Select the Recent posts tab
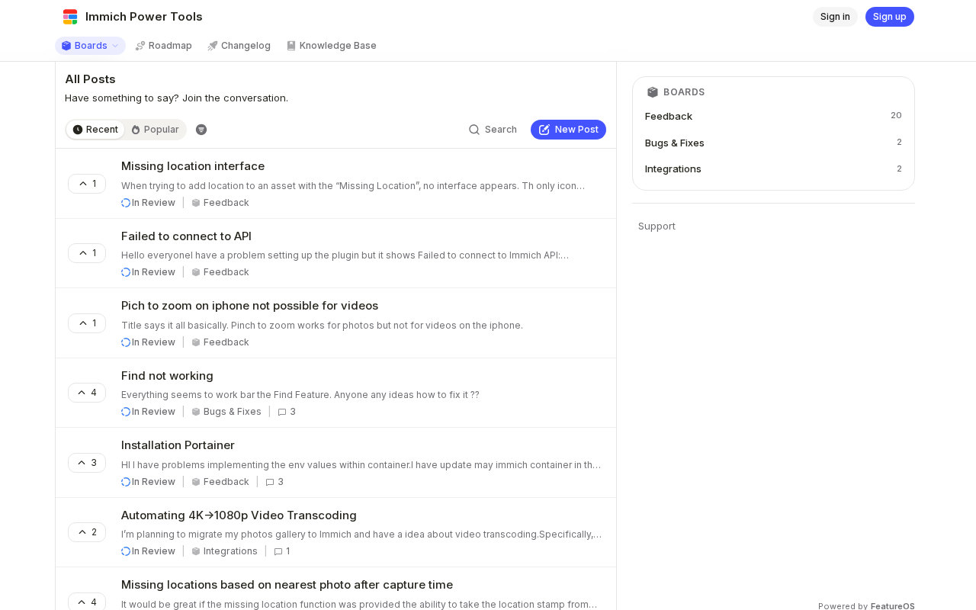Screen dimensions: 976x610 (x=95, y=130)
